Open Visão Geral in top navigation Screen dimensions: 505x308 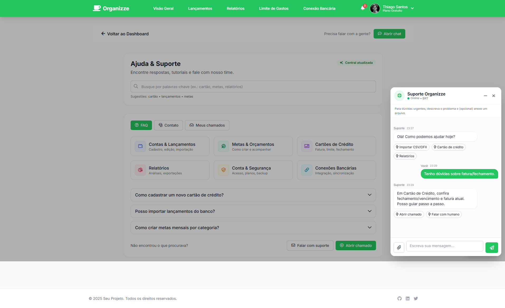pos(163,8)
